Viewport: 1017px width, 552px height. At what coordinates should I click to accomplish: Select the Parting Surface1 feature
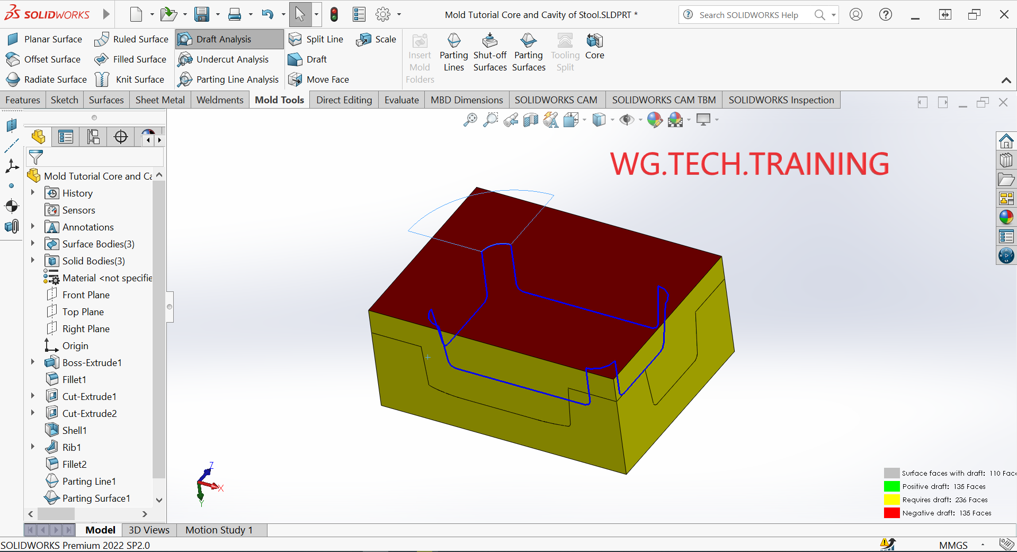(x=95, y=498)
